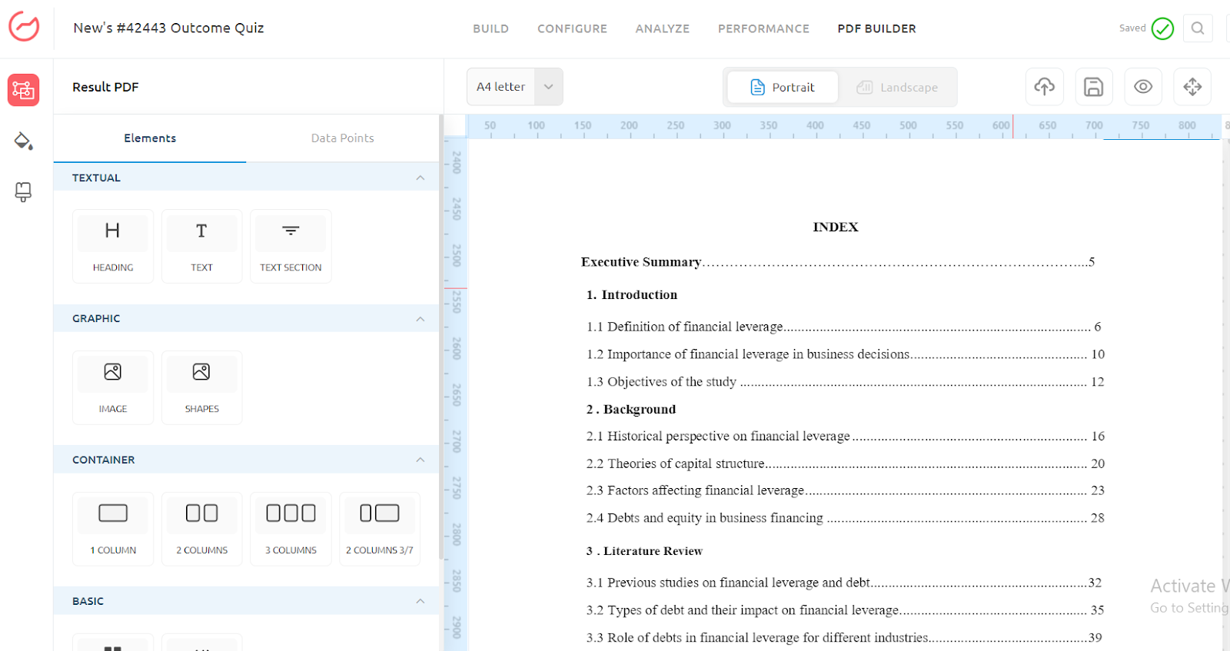Collapse the GRAPHIC section

[x=420, y=319]
